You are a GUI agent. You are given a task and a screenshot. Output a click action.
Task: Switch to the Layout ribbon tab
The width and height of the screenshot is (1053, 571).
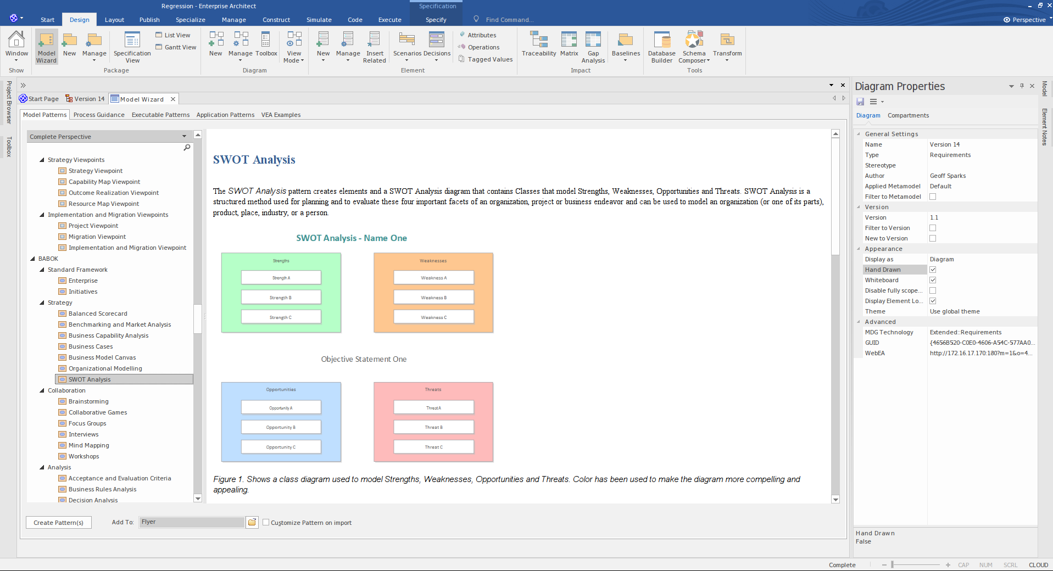click(114, 20)
